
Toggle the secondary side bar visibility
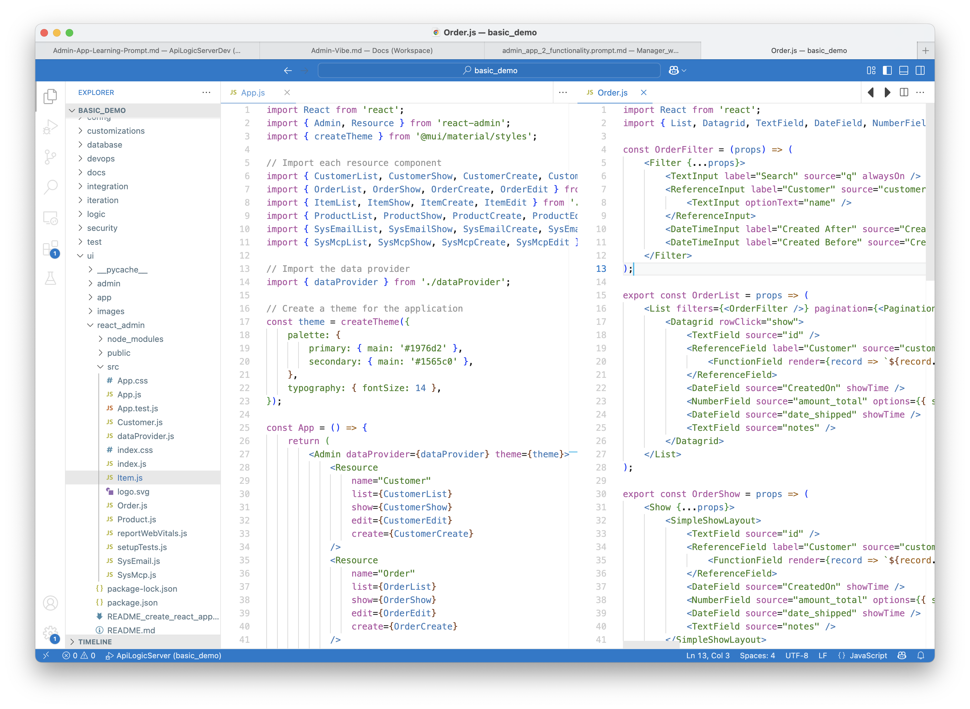[920, 70]
